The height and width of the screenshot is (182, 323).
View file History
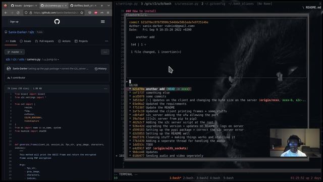coord(101,69)
